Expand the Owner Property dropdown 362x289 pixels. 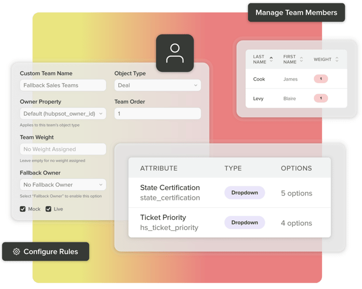[63, 113]
